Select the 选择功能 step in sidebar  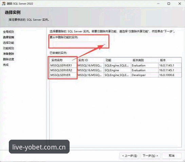pos(8,43)
